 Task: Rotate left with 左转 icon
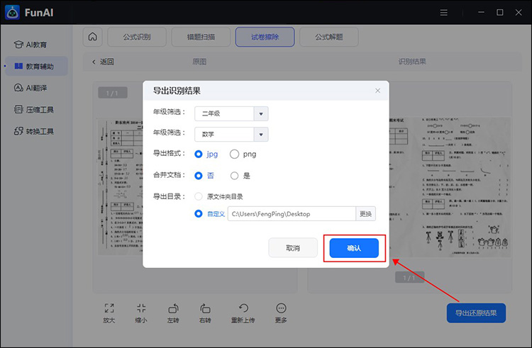click(173, 308)
